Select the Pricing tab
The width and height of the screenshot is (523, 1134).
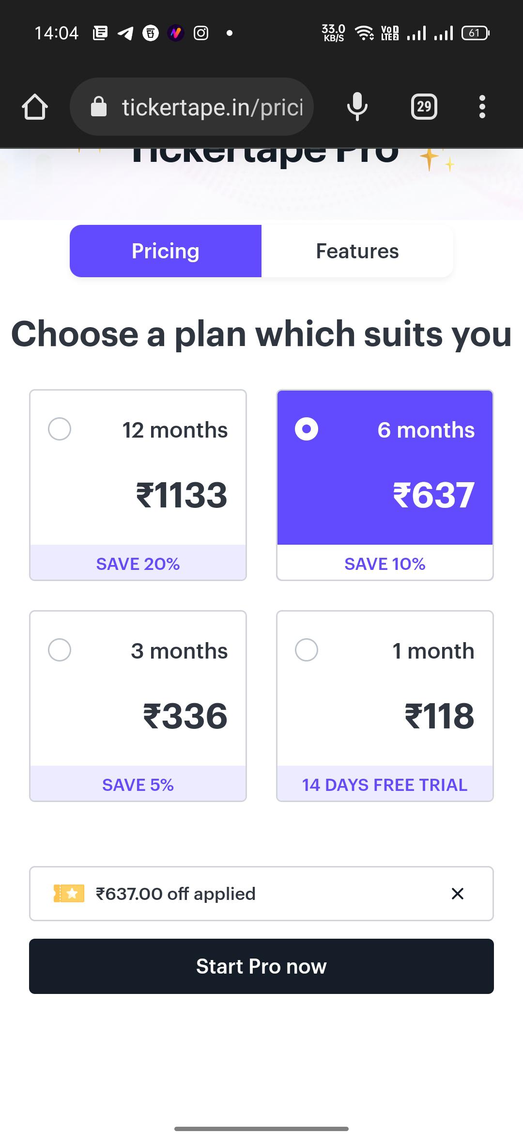pos(165,251)
